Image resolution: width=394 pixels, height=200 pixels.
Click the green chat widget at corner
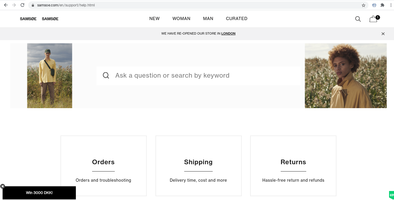391,195
